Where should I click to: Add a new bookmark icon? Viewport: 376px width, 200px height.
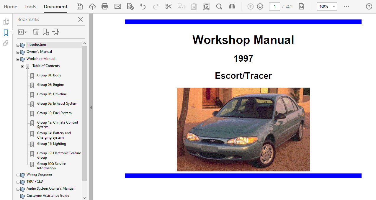(x=46, y=32)
